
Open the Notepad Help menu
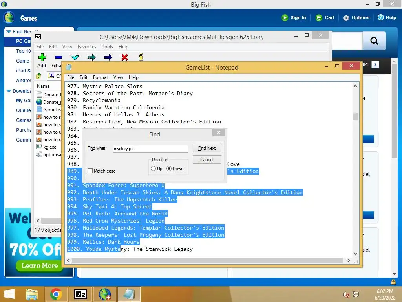click(x=133, y=77)
